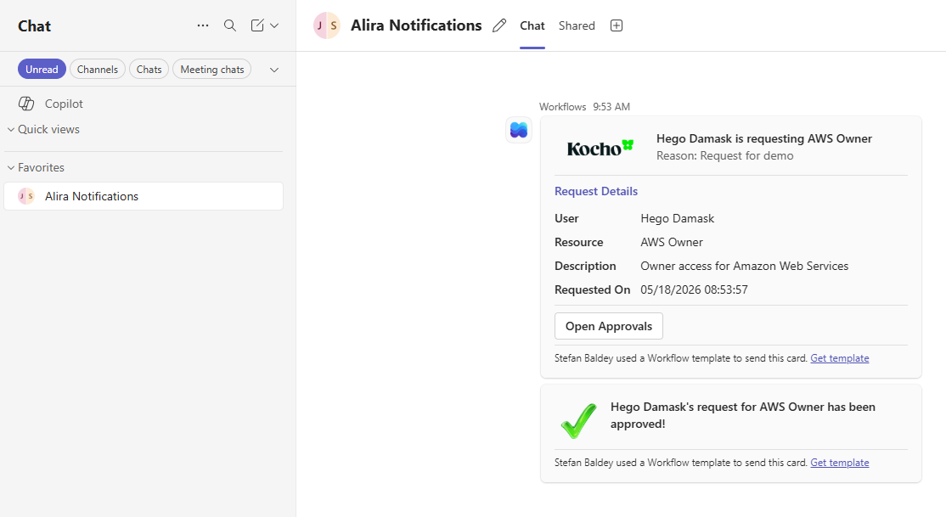Click the JS avatar in chat header
The height and width of the screenshot is (517, 946).
pyautogui.click(x=326, y=25)
